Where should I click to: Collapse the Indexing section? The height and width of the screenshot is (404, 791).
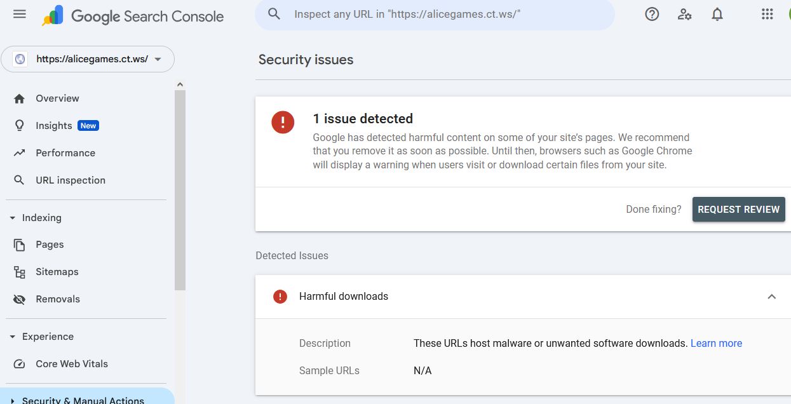13,218
